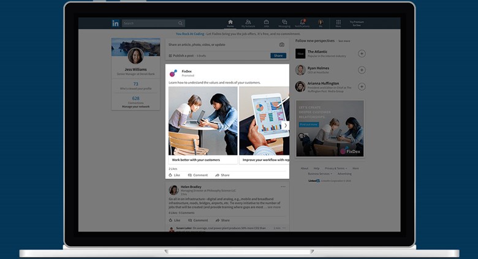Share the FixDex promoted post
The image size is (478, 259).
tap(222, 175)
